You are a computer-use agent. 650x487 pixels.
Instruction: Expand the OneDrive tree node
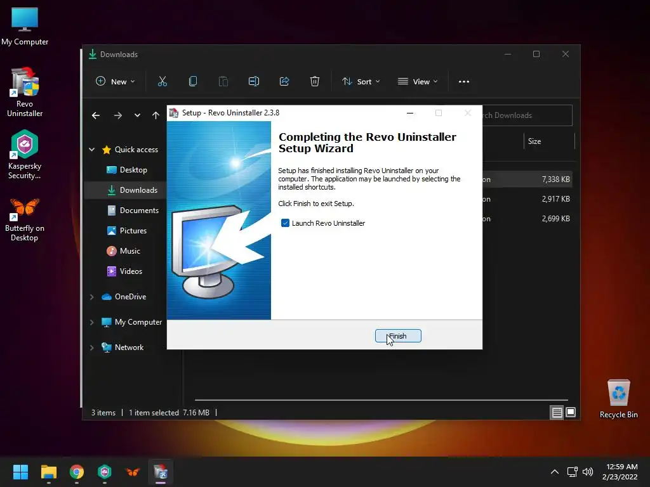pyautogui.click(x=92, y=297)
